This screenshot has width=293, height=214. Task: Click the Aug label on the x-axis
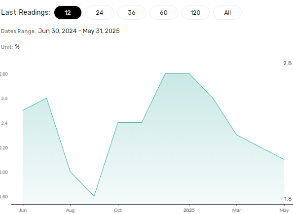pos(70,210)
